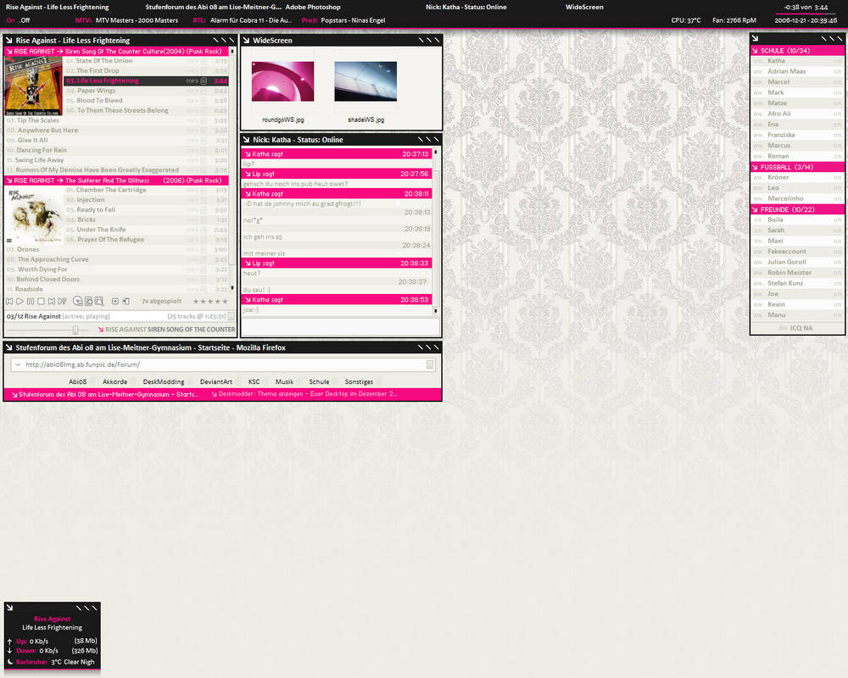Click the Play button in the music player
The image size is (848, 678).
coord(20,301)
